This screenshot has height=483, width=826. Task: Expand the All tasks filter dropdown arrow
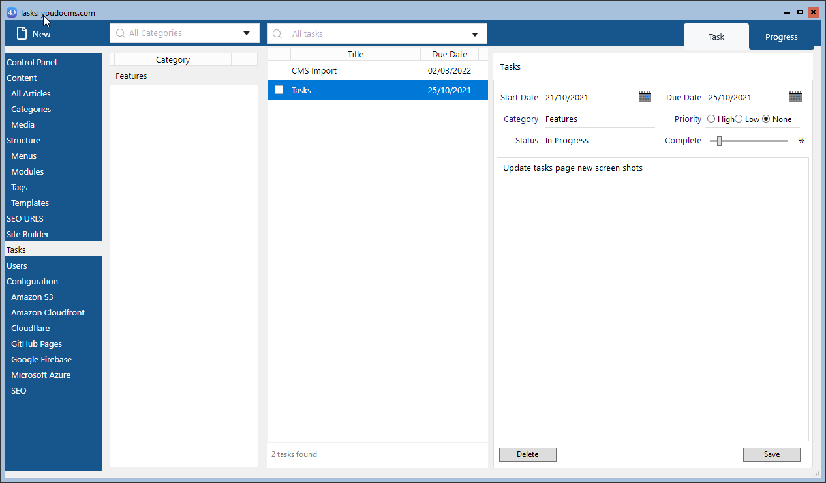click(475, 34)
